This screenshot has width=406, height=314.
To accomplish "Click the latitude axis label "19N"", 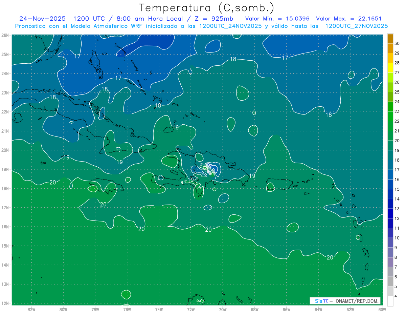I will [x=5, y=169].
